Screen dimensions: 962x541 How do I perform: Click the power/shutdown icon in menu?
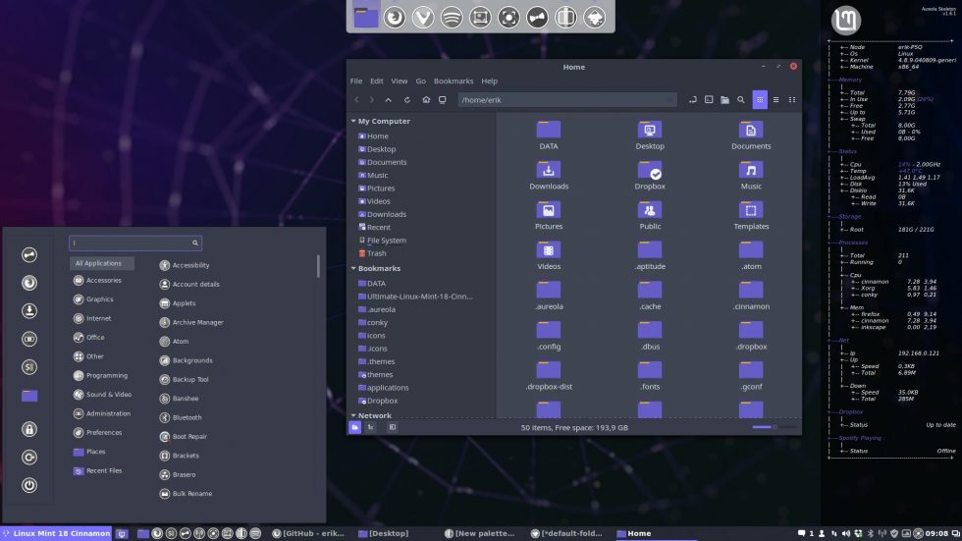pos(28,485)
